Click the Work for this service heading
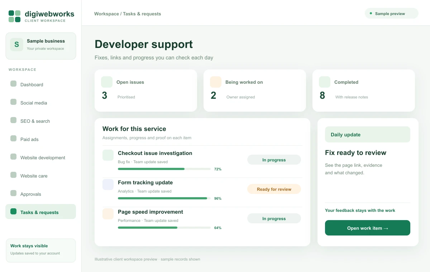Viewport: 430px width, 272px height. click(x=134, y=129)
